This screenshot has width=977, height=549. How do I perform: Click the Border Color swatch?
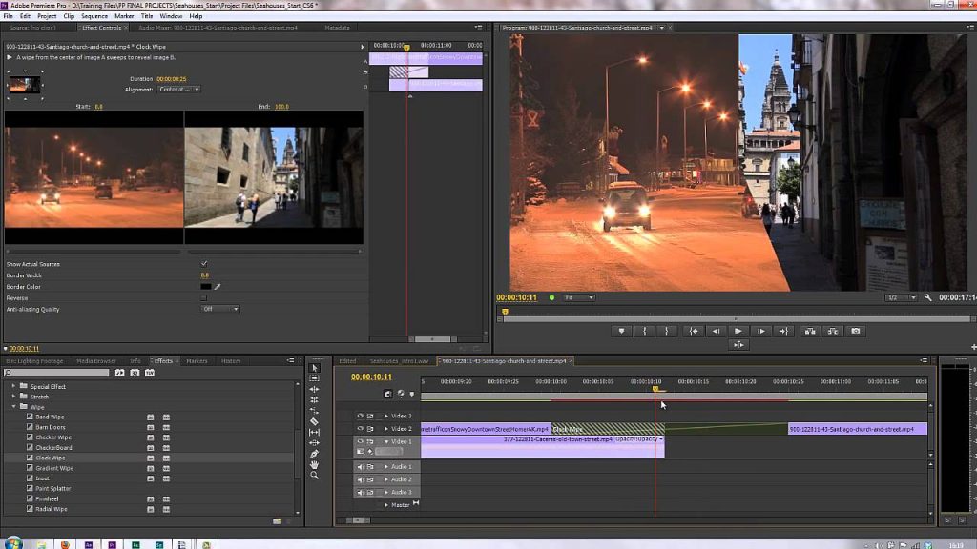[205, 286]
